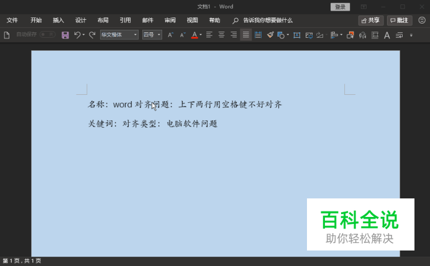Click the text line starting with 名称：word
The width and height of the screenshot is (430, 266).
pos(185,105)
